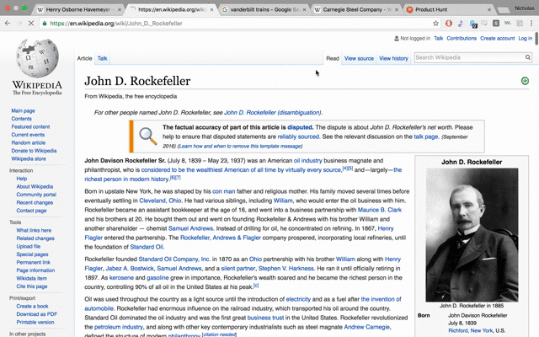Open the grey chat bubble extension
Image resolution: width=539 pixels, height=337 pixels.
(x=484, y=24)
